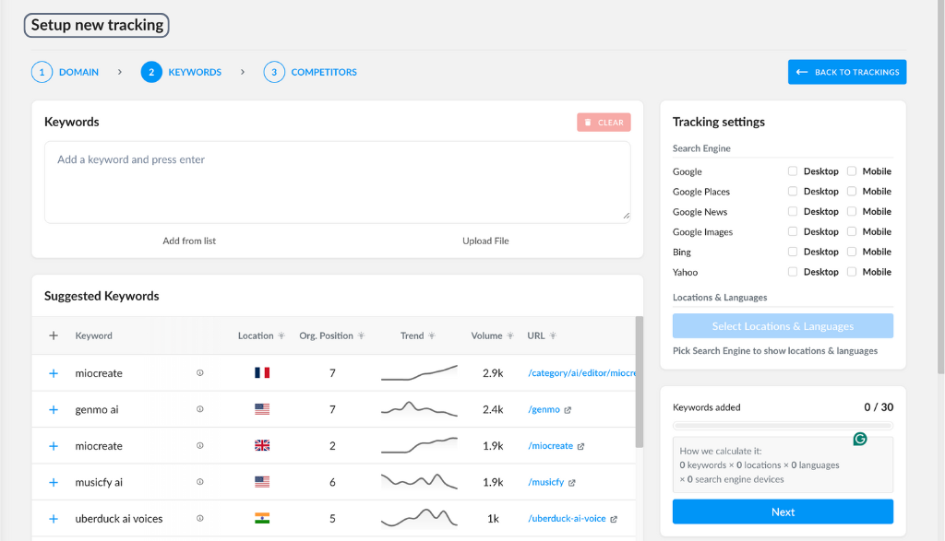Tick Bing Desktop checkbox
The image size is (945, 541).
[793, 252]
